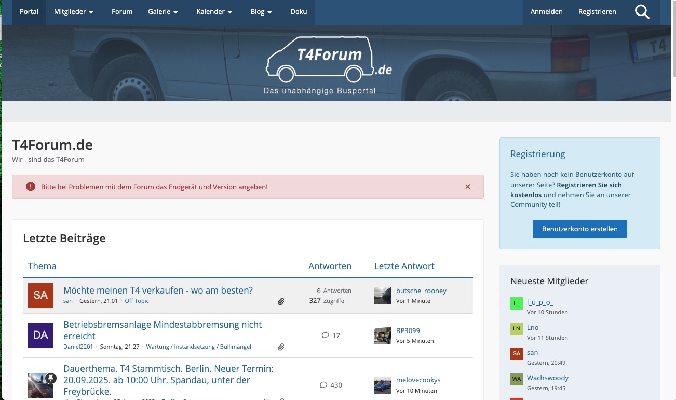Open new member Wachswoody profile

tap(548, 378)
